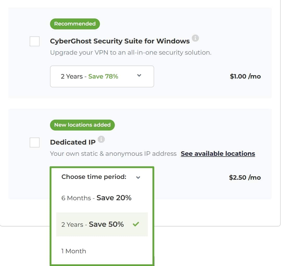Image resolution: width=283 pixels, height=266 pixels.
Task: Tick the Dedicated IP checkbox
Action: click(34, 142)
